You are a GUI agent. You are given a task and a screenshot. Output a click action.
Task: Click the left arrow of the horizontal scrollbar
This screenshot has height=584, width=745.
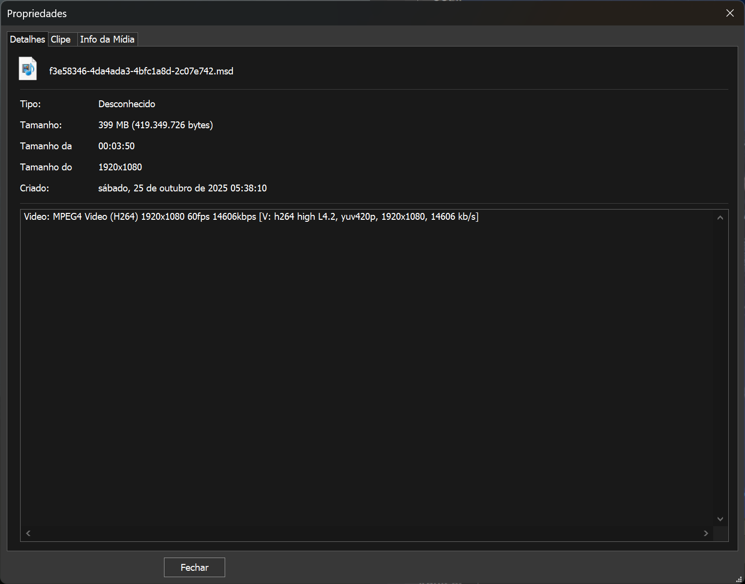(28, 533)
